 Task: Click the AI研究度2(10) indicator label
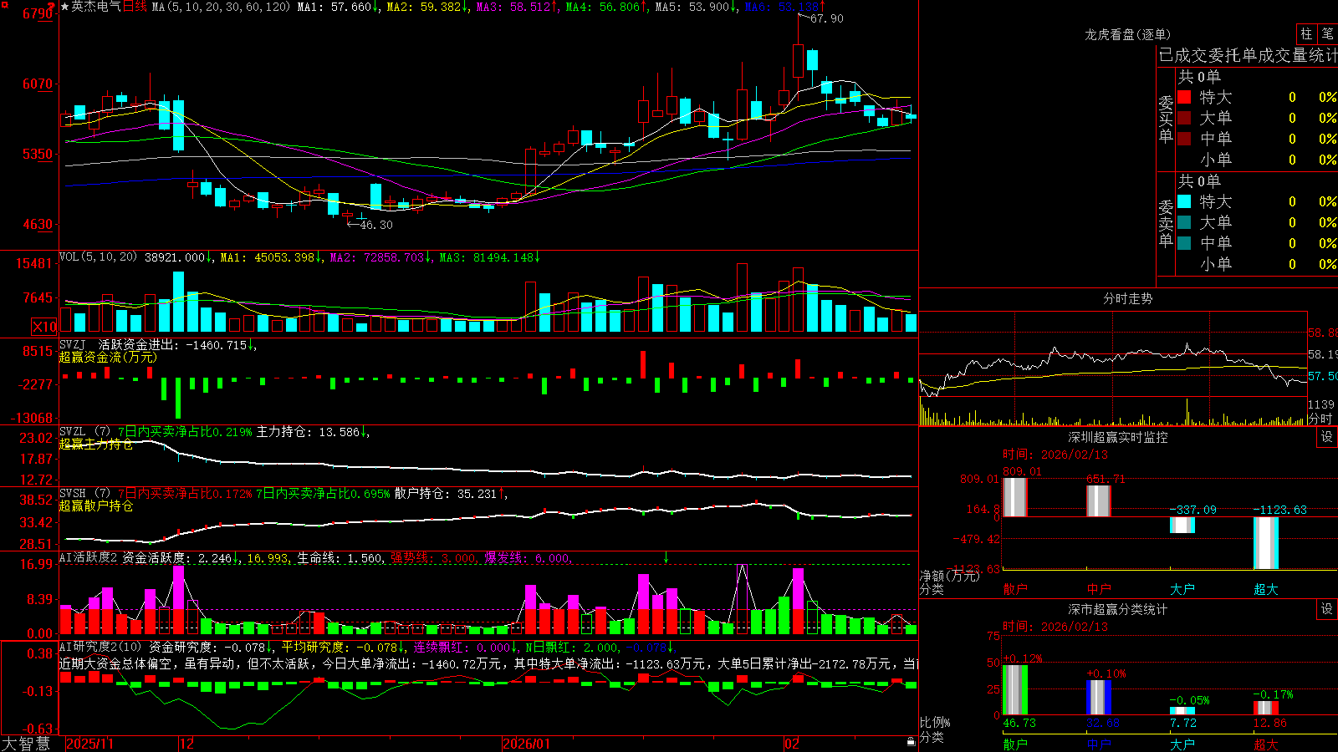tap(100, 647)
